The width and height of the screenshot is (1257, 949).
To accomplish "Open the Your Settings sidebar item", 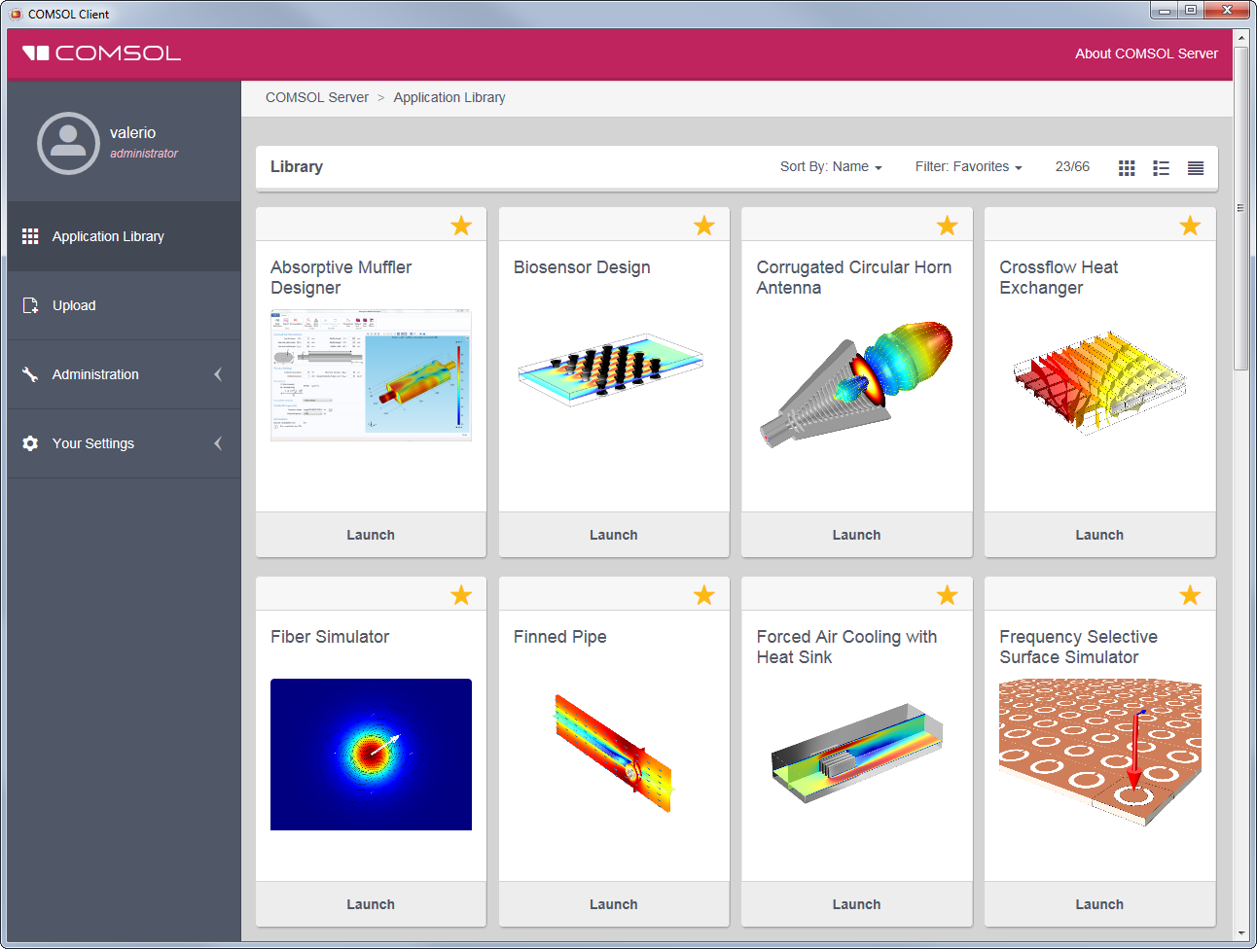I will [124, 443].
